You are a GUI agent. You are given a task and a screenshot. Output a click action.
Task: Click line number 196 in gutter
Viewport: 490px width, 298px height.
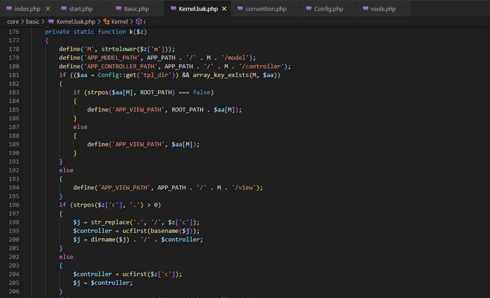coord(14,205)
